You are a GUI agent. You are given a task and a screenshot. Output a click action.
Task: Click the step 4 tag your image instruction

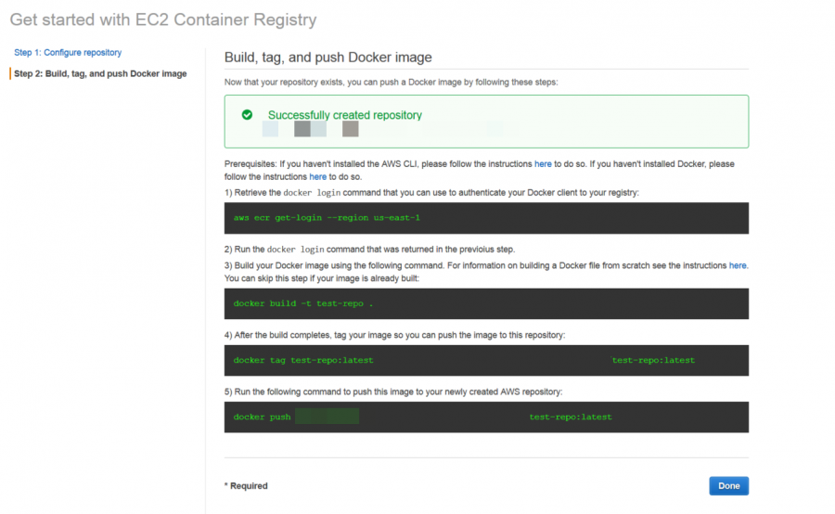tap(394, 335)
